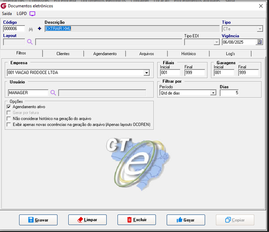Switch to the Clientes tab

coord(63,54)
